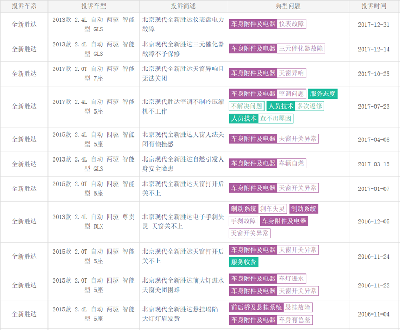Open the 2017-01-07 complaint about 天窗打开后关不上
This screenshot has height=330, width=400.
[183, 189]
